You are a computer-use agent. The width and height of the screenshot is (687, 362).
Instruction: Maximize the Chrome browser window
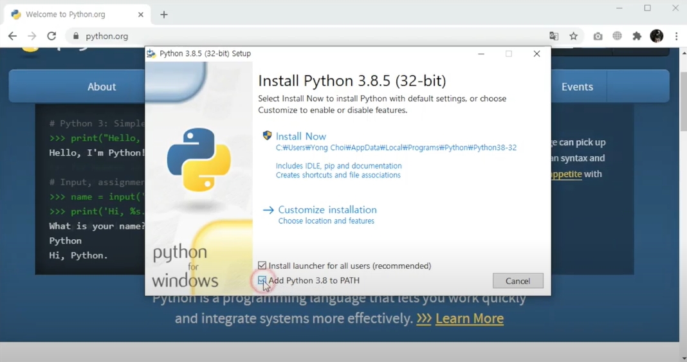coord(647,8)
